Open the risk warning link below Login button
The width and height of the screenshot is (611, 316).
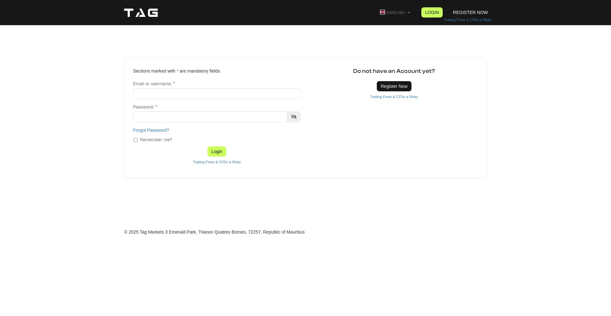pos(217,162)
